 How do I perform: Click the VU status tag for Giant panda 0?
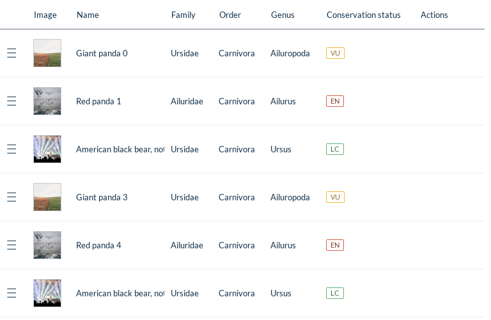(335, 53)
